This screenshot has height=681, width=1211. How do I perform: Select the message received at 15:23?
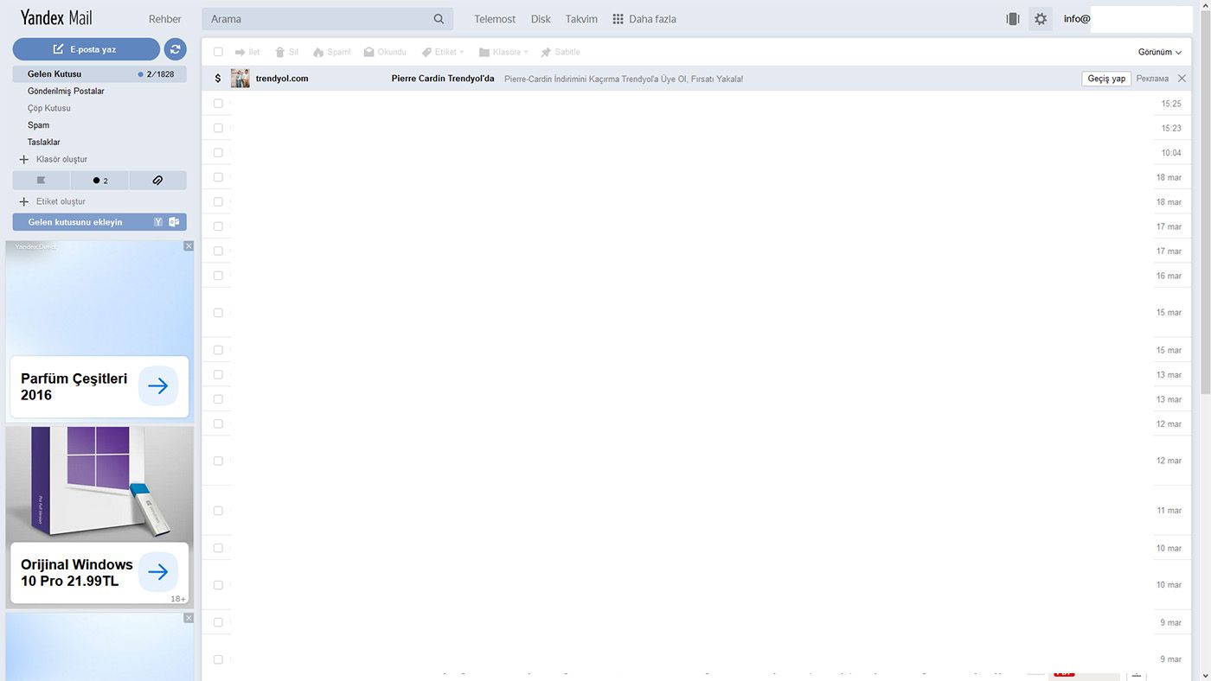(218, 128)
